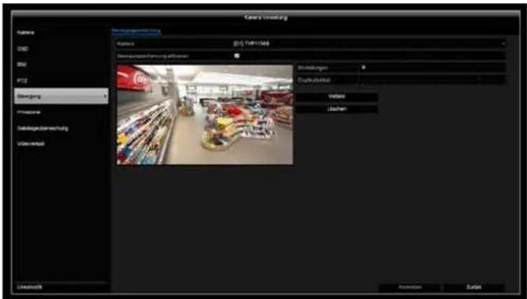Click the Zurück button at bottom right
Viewport: 527px width, 299px height.
pyautogui.click(x=474, y=287)
